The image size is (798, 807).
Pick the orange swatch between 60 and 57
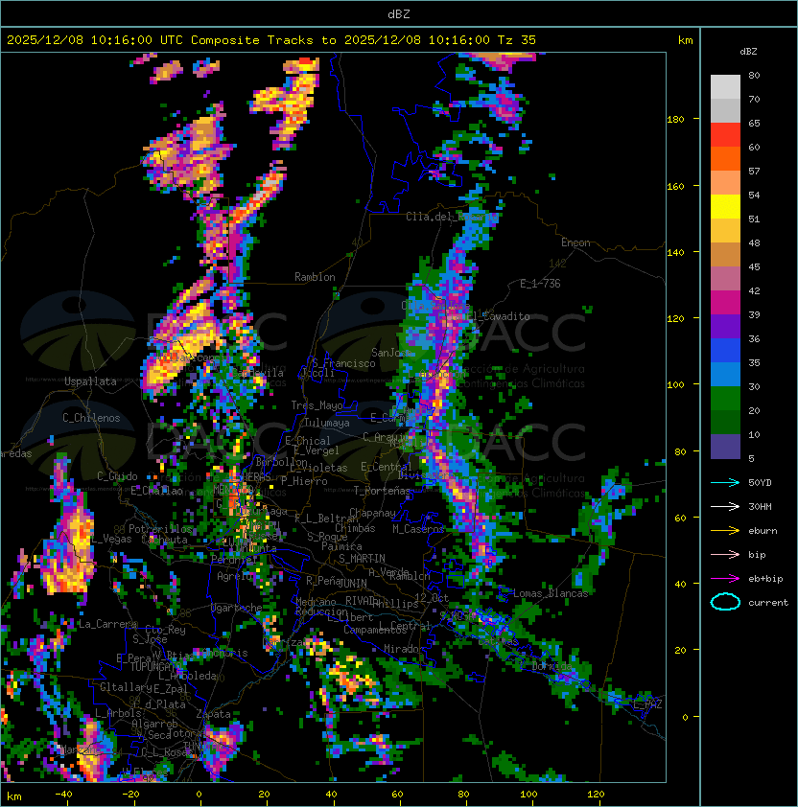725,158
